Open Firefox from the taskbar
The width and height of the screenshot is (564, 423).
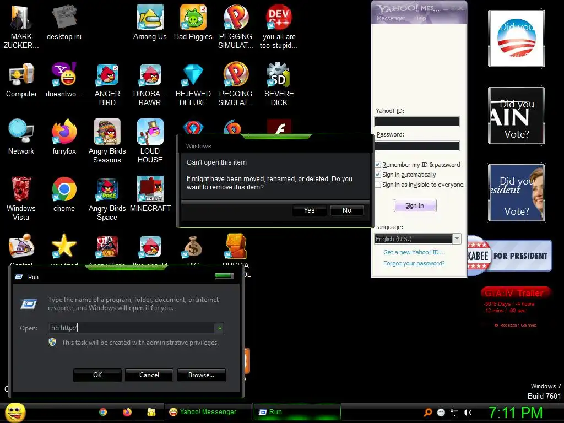[127, 412]
